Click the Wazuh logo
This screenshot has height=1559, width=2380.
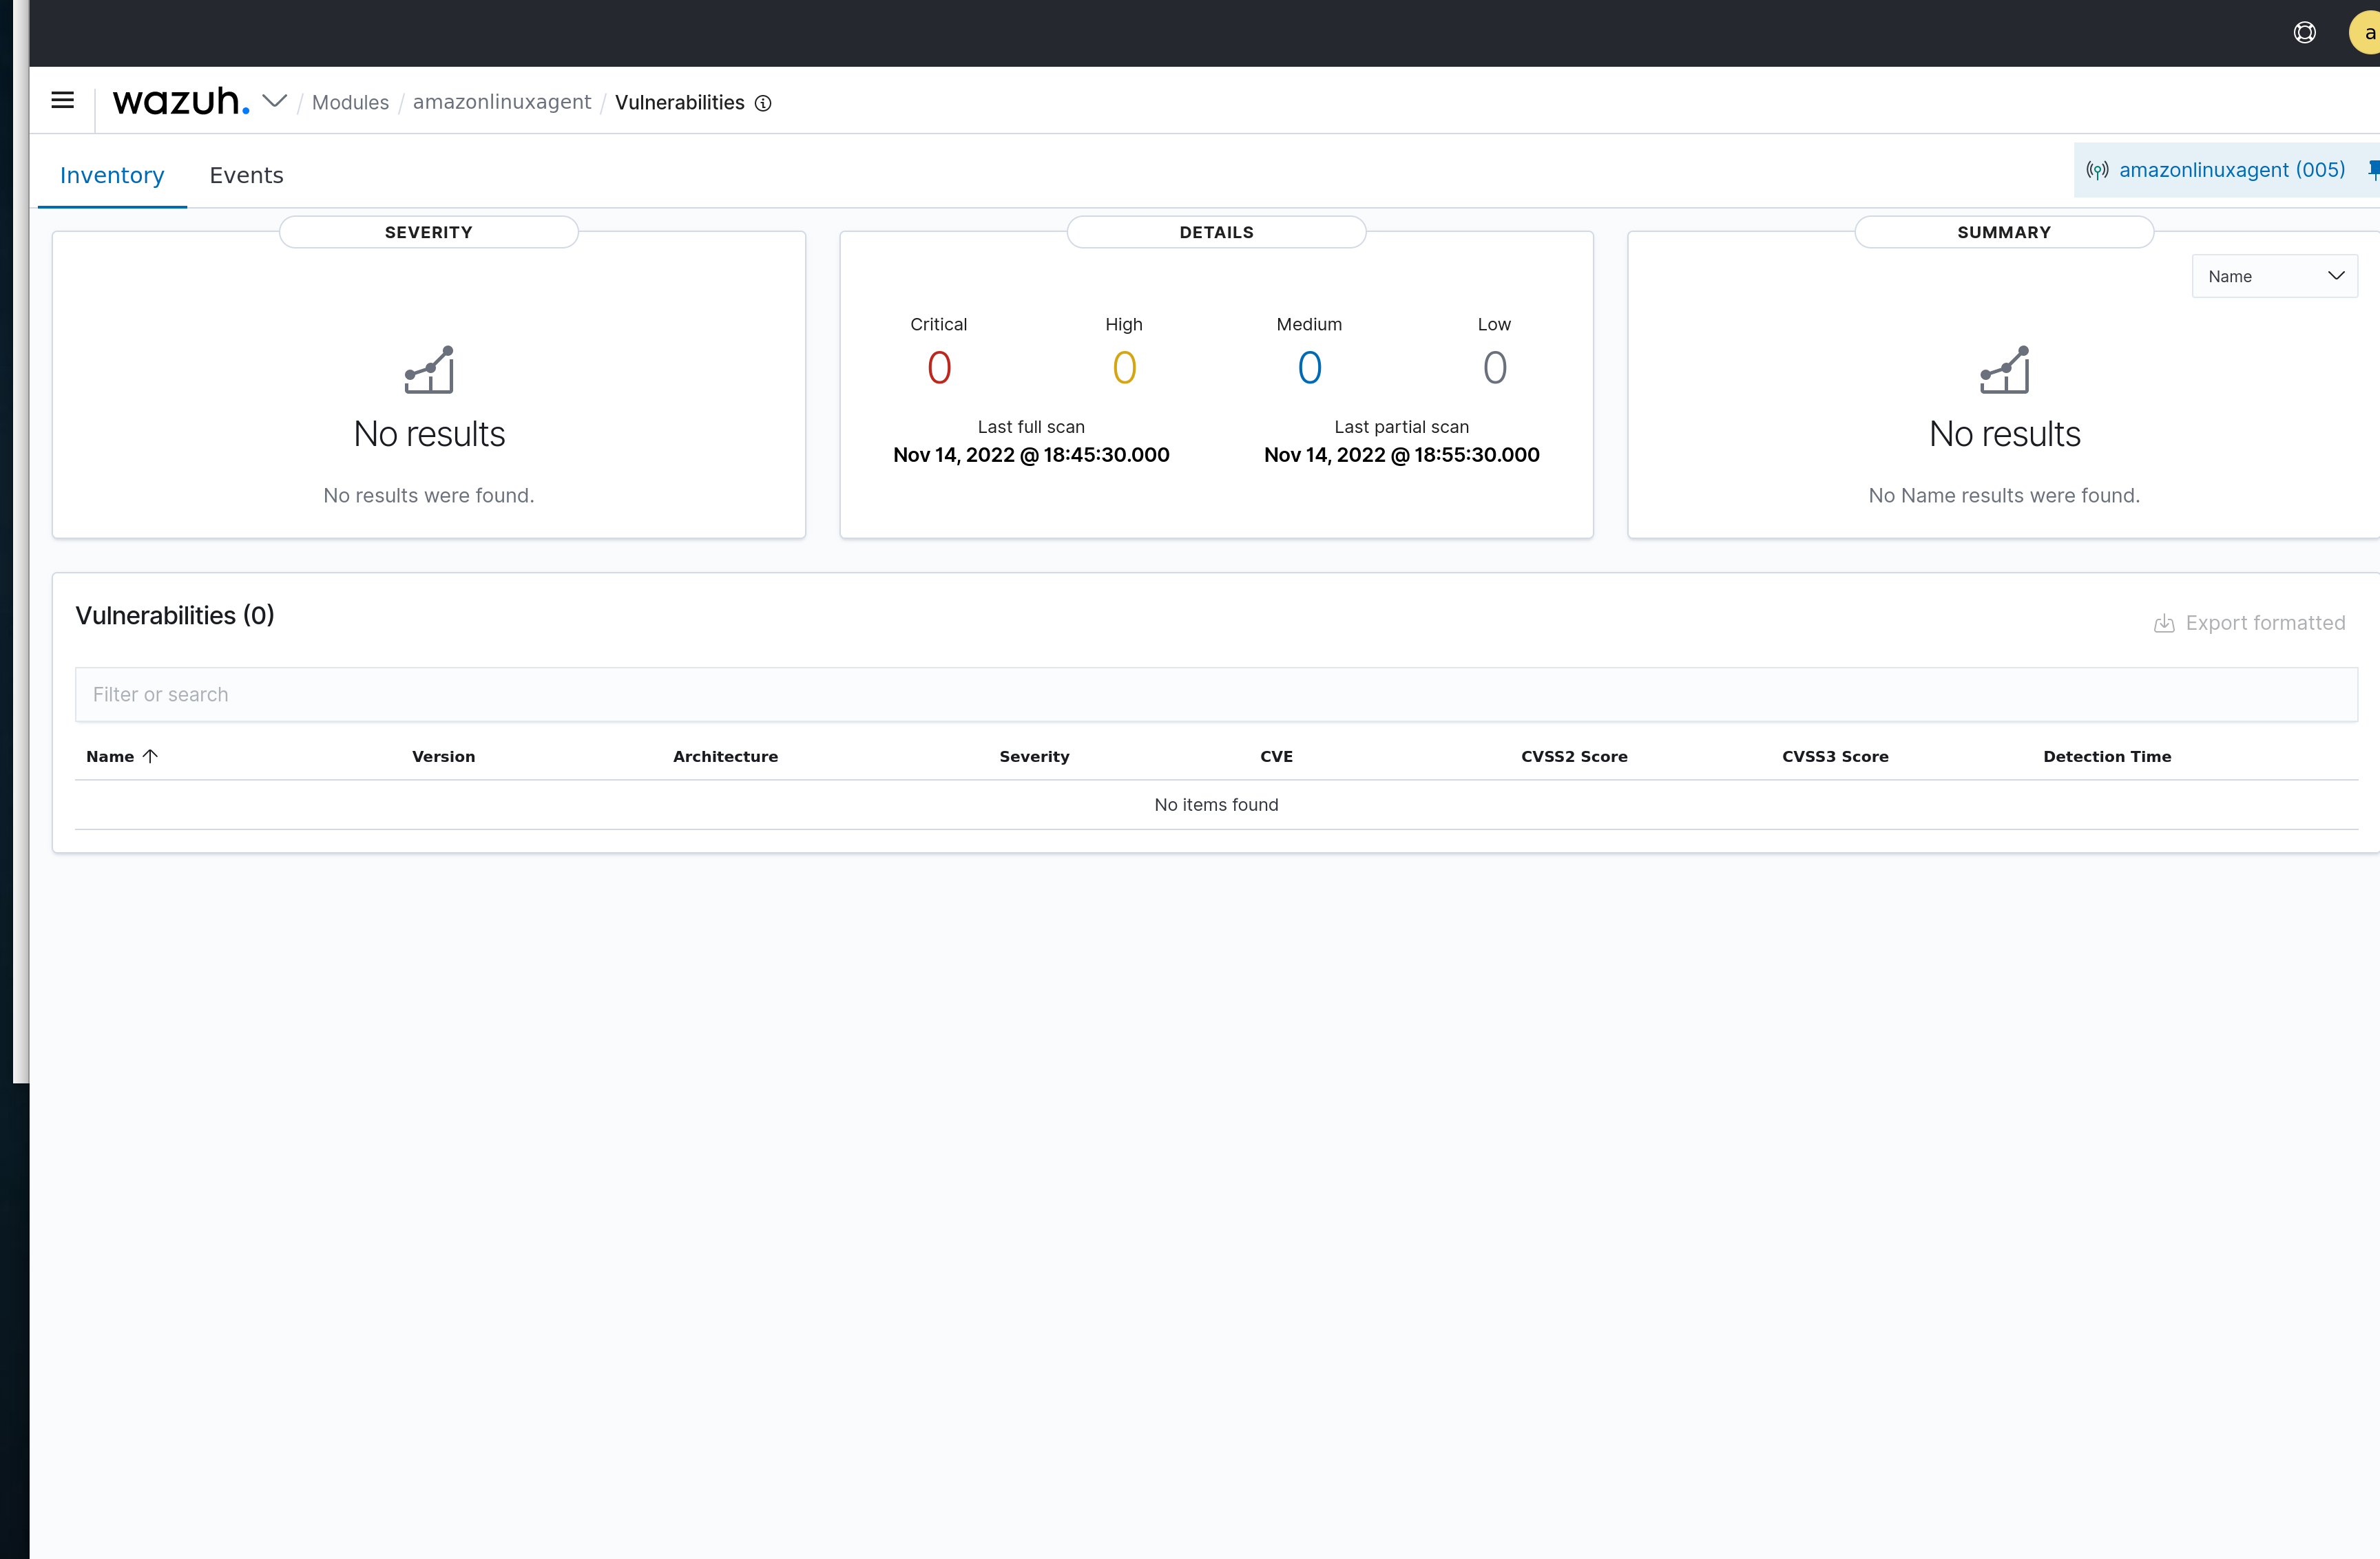tap(181, 101)
